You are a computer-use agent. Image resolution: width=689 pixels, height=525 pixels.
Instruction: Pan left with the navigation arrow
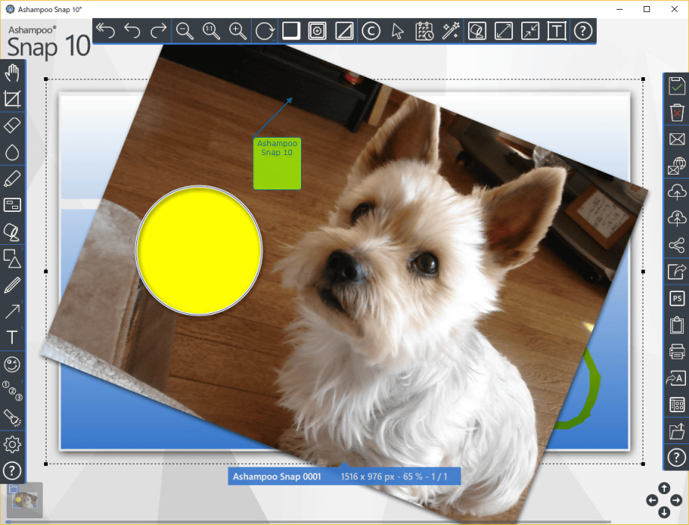pos(652,500)
